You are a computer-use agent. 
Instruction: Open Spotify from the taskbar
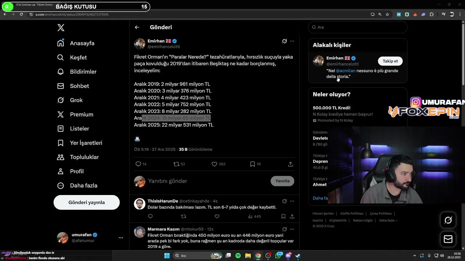click(x=238, y=256)
